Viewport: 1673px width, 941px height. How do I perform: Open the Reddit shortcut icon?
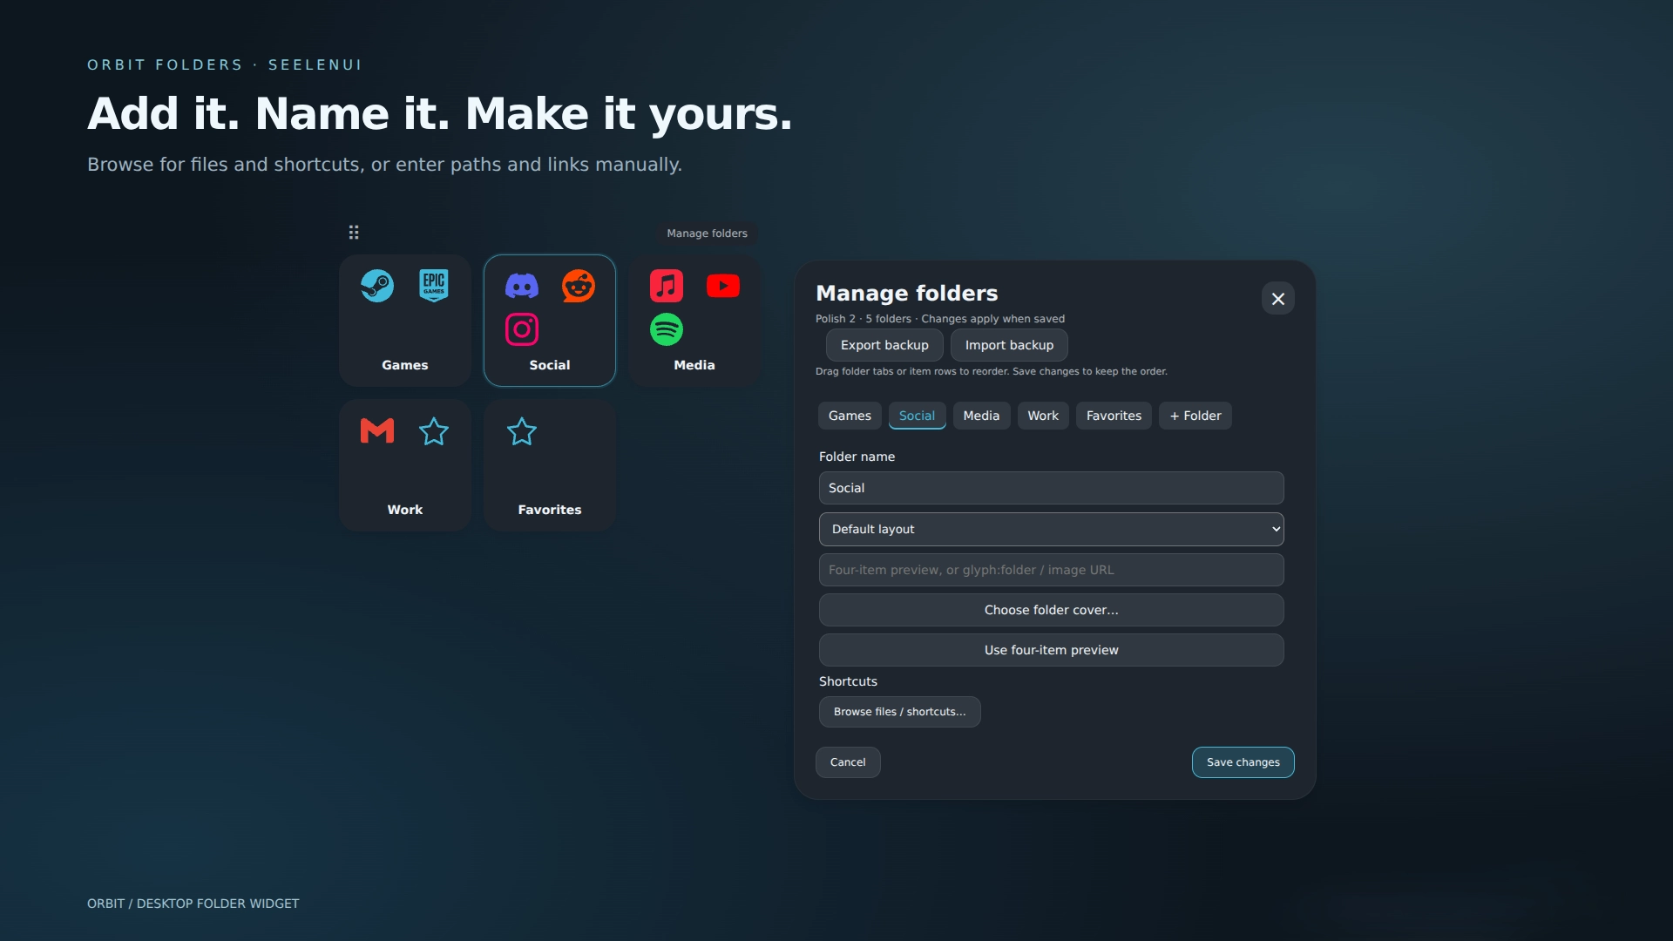[x=579, y=286]
